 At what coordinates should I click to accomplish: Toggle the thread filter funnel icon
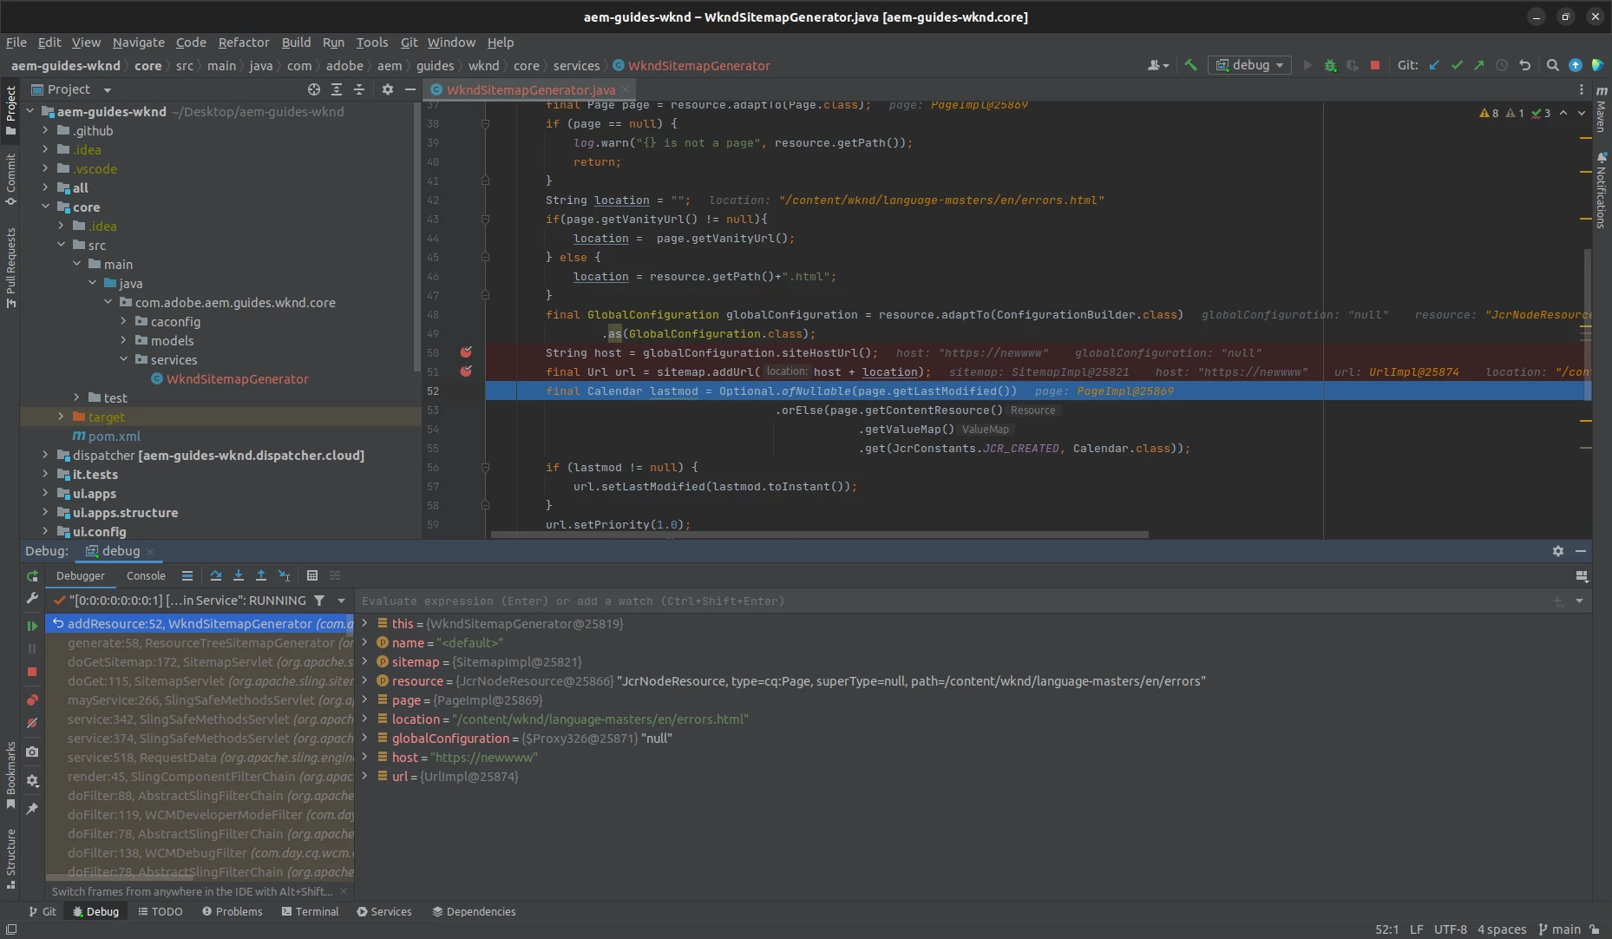(x=319, y=601)
